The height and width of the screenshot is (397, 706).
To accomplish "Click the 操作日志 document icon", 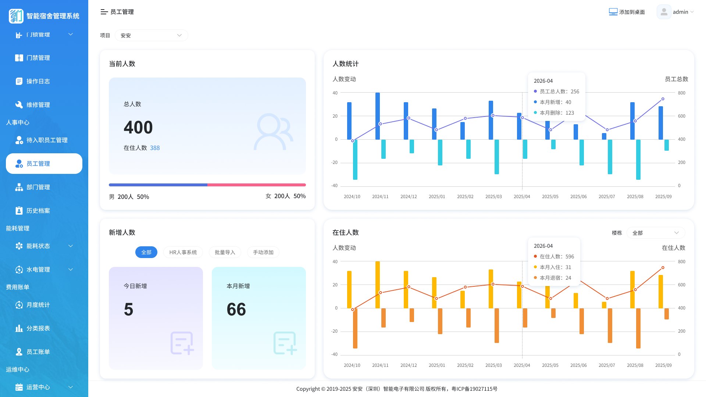I will (x=19, y=81).
